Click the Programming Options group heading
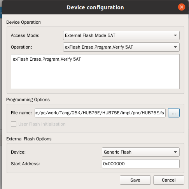 tap(28, 100)
